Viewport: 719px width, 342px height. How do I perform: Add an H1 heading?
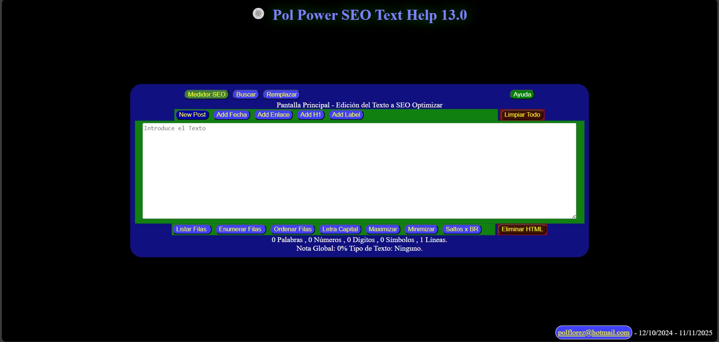click(310, 115)
